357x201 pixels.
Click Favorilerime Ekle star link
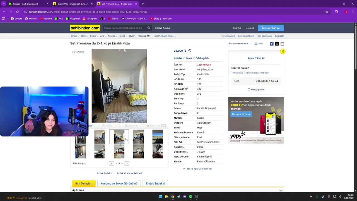coord(238,44)
